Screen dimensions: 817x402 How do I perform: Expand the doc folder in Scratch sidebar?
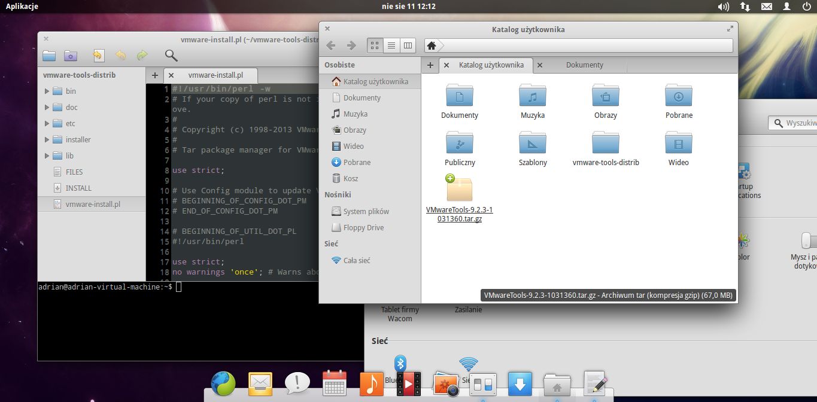point(47,108)
